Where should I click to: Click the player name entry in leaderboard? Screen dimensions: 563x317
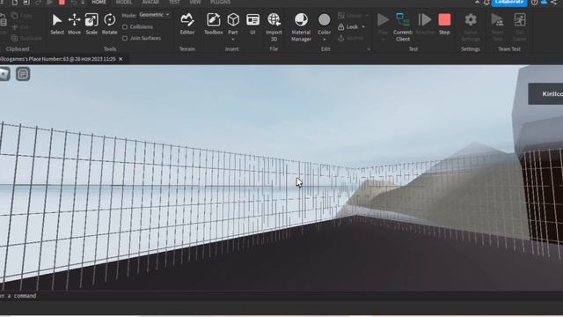pos(546,94)
